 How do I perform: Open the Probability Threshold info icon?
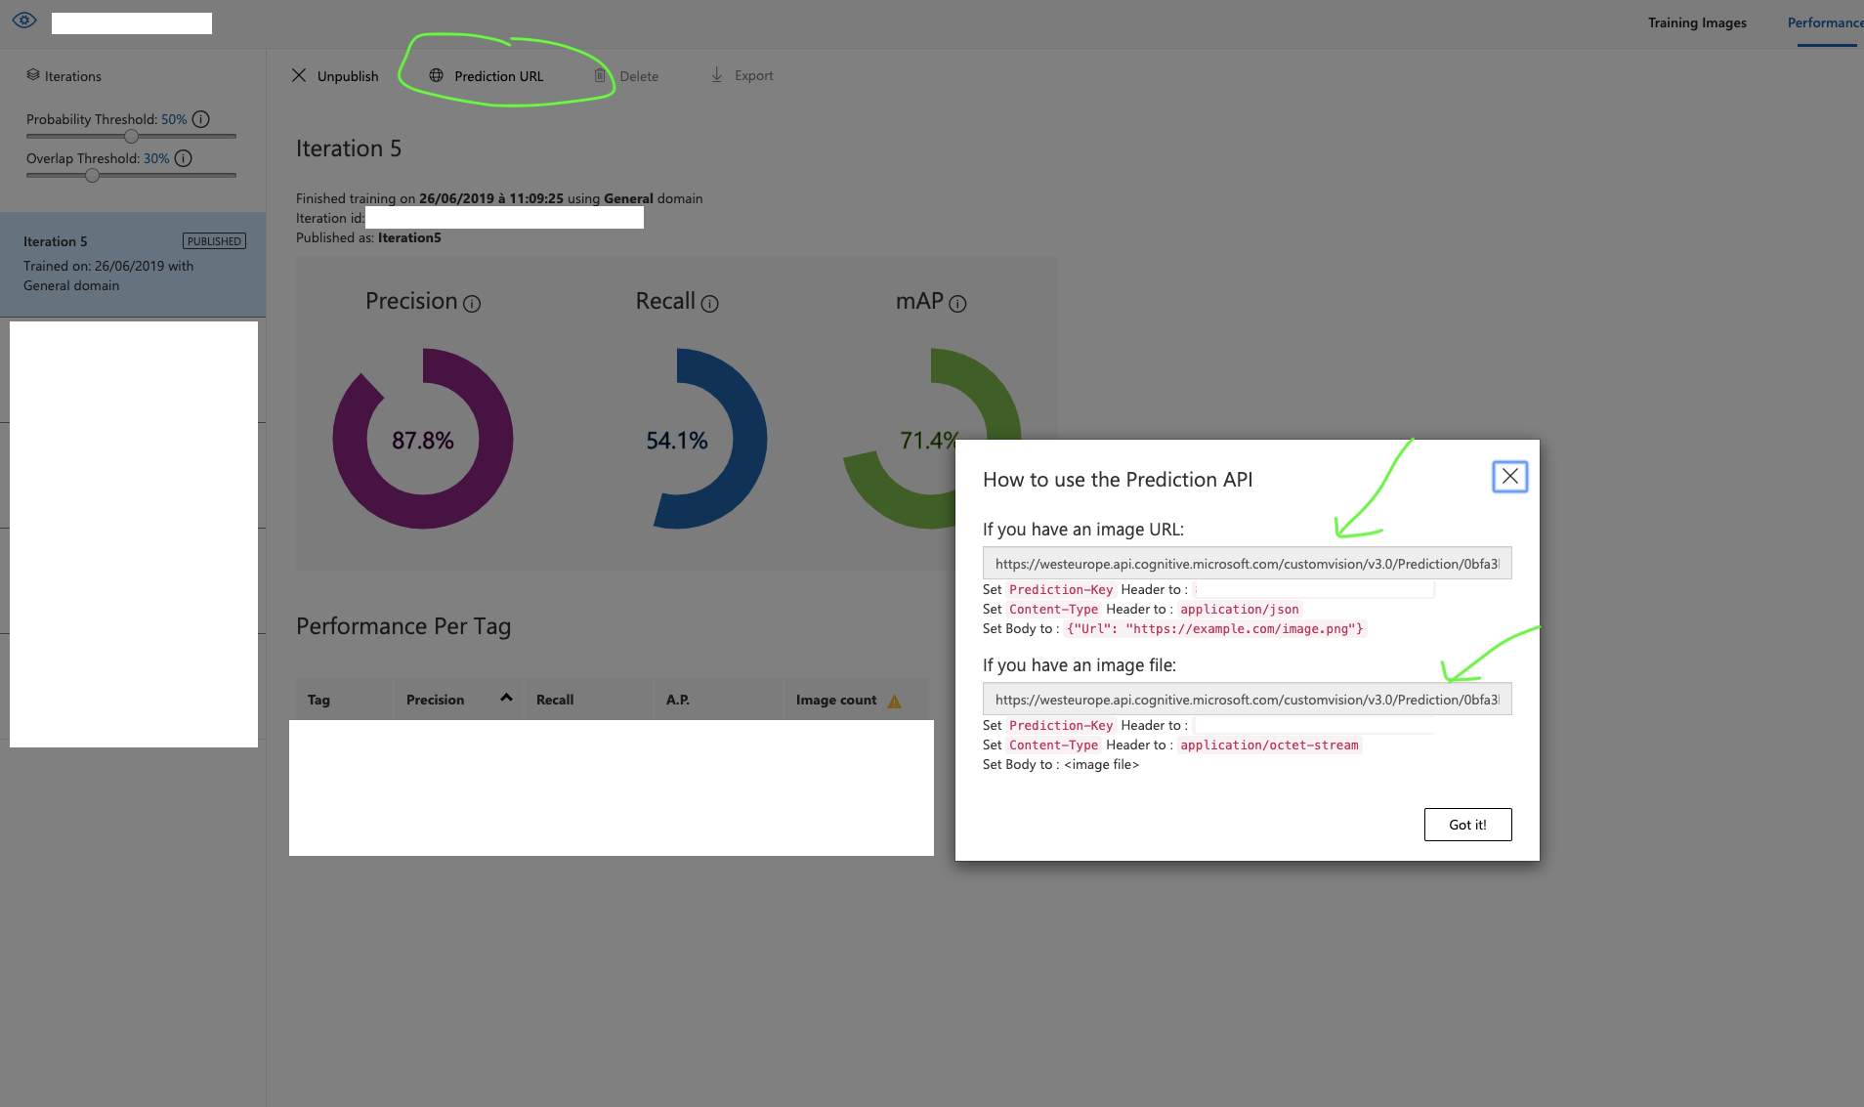click(x=201, y=119)
